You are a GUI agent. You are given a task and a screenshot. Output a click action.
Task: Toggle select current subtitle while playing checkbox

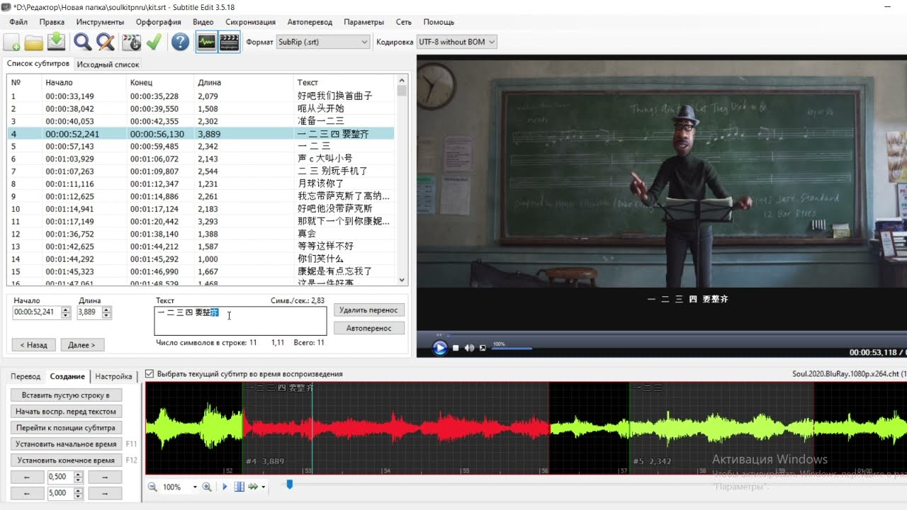click(150, 374)
